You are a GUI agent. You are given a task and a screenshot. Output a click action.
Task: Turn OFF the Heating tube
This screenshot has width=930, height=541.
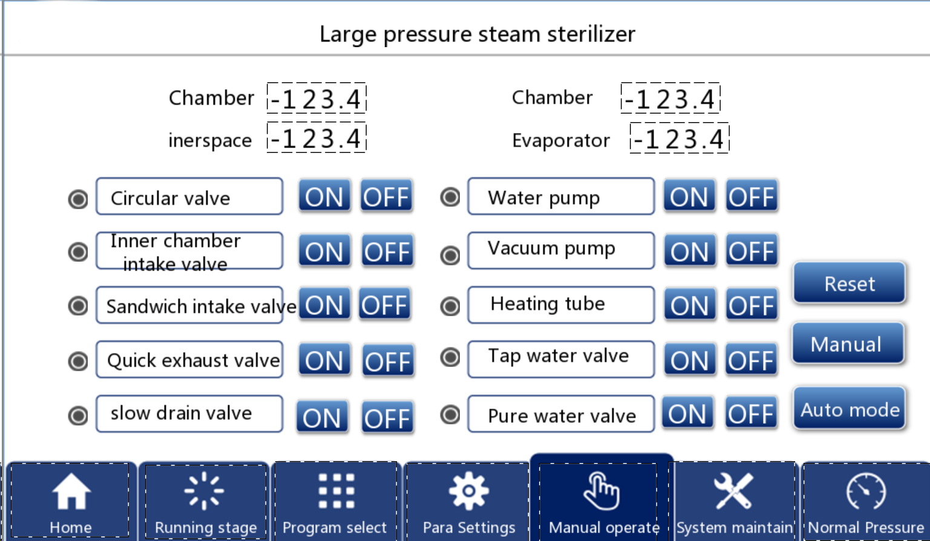click(752, 305)
